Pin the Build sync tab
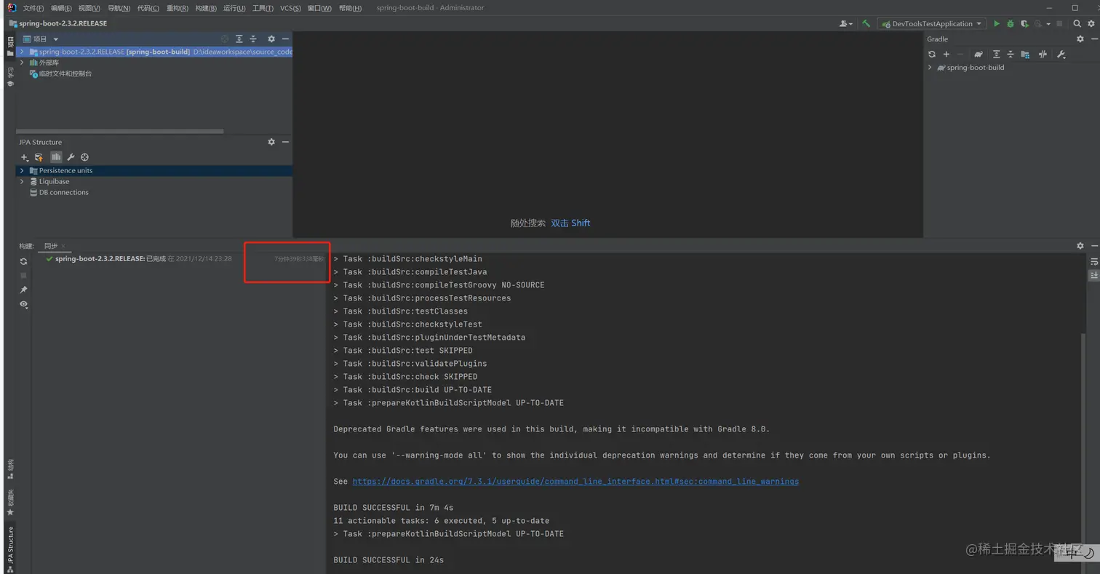This screenshot has width=1100, height=574. coord(24,290)
